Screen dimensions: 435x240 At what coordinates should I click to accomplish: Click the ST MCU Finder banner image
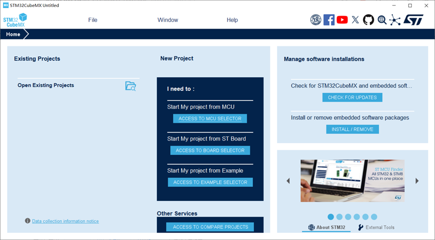click(353, 181)
